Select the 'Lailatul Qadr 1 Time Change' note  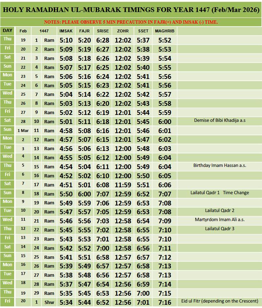(x=220, y=192)
